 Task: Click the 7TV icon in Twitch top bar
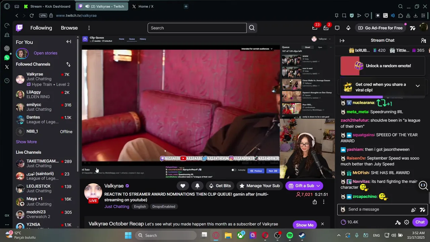pyautogui.click(x=413, y=28)
